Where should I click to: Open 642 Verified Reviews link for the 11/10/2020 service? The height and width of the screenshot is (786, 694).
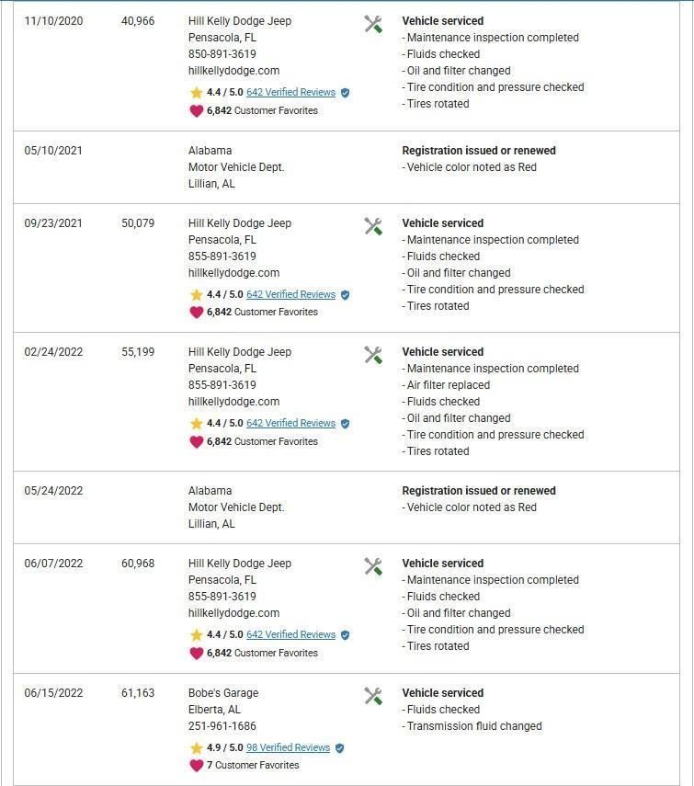click(x=290, y=93)
